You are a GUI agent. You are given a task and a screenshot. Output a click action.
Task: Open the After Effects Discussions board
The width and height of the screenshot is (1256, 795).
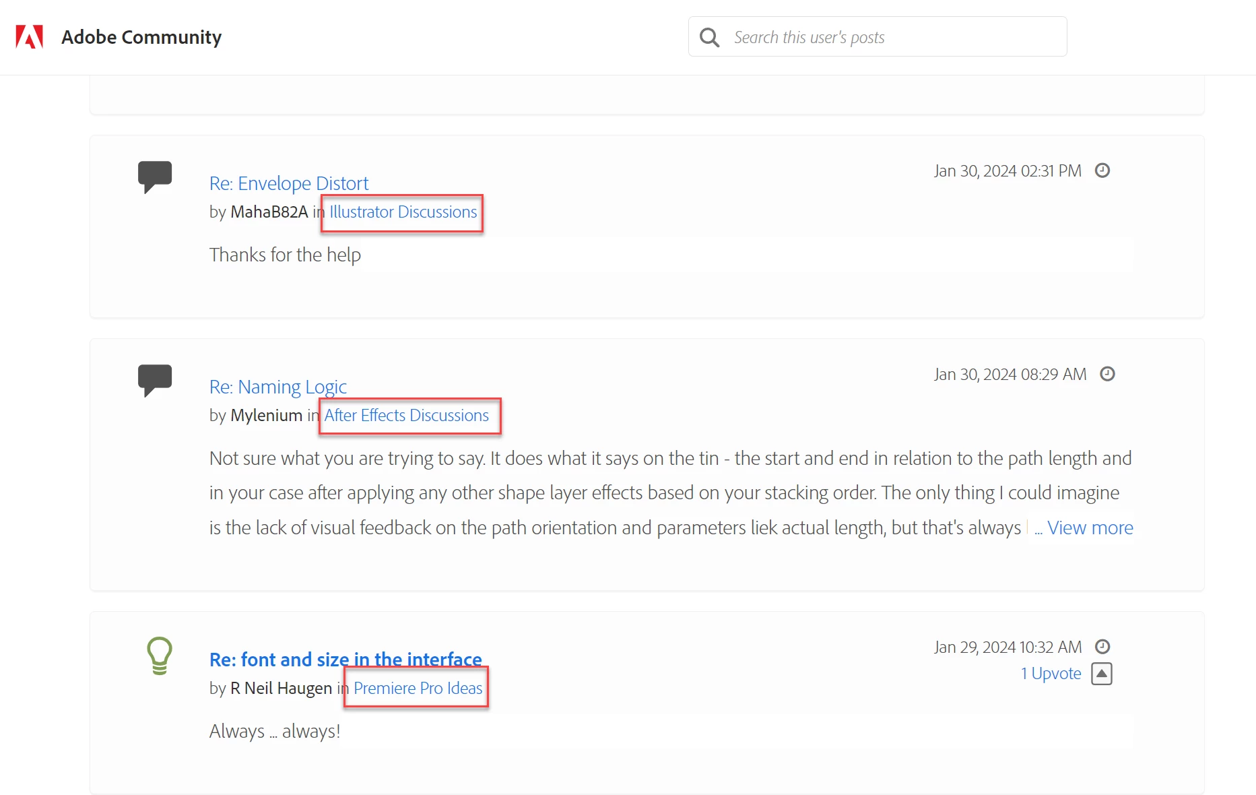point(407,415)
